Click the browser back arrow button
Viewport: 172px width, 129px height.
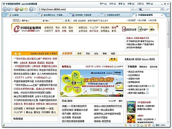click(x=5, y=9)
